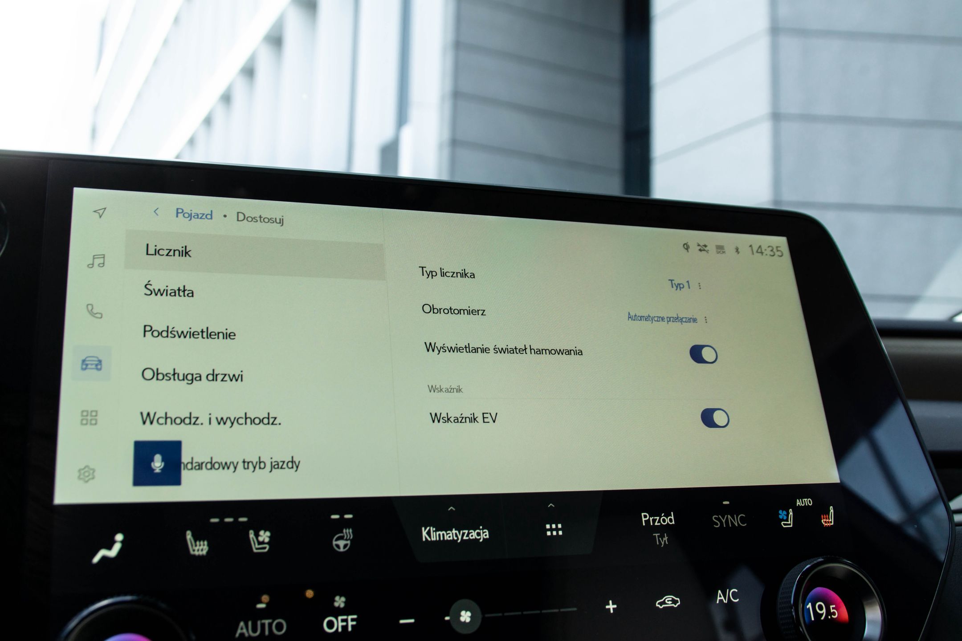Tap the Wskaźnik section header
This screenshot has height=641, width=962.
coord(445,389)
